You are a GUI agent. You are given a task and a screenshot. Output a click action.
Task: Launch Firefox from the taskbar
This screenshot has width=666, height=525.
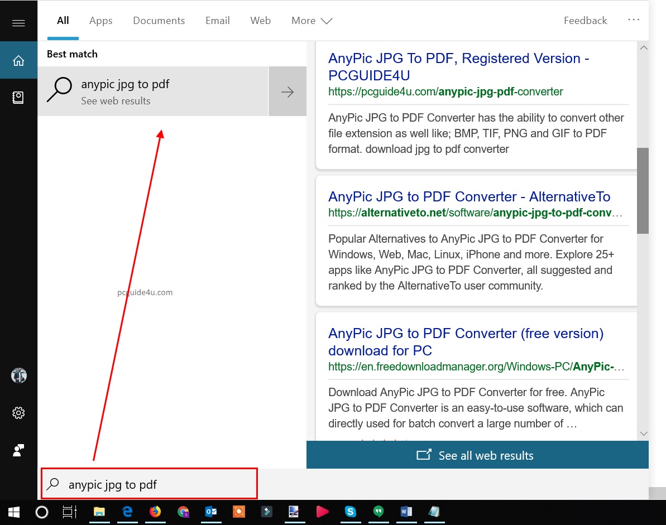pos(155,512)
